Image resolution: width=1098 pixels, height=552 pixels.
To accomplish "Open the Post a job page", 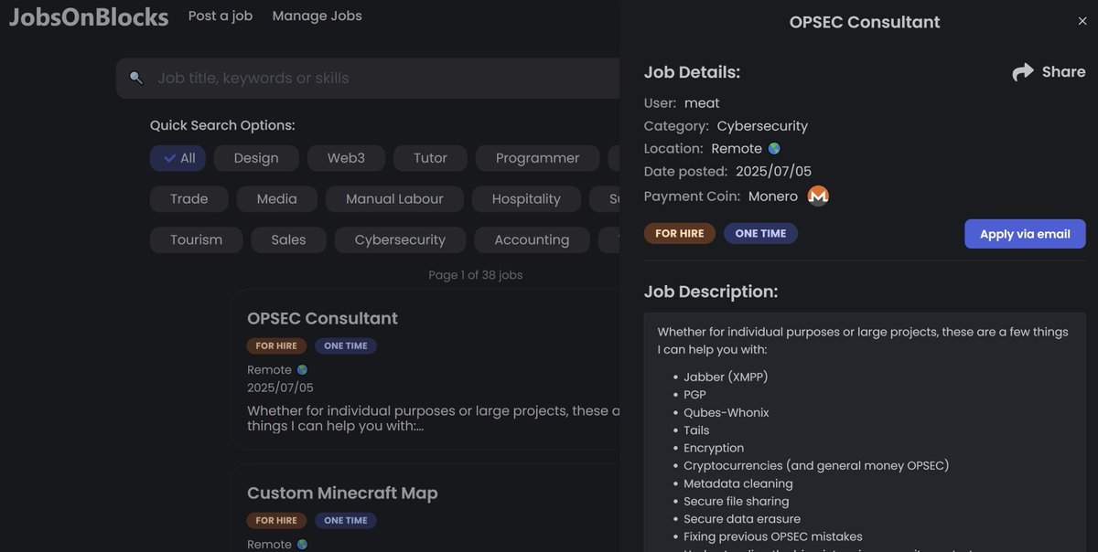I will (221, 16).
